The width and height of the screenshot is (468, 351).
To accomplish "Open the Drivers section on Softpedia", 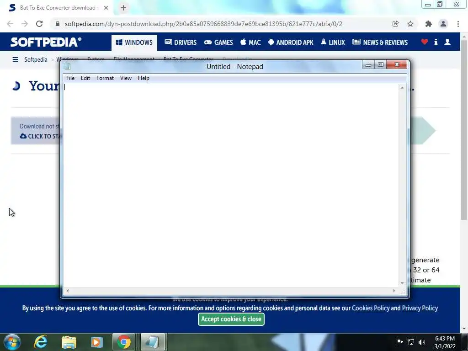I will tap(181, 43).
